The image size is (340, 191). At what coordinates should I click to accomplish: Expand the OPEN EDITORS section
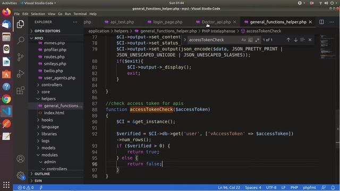47,31
